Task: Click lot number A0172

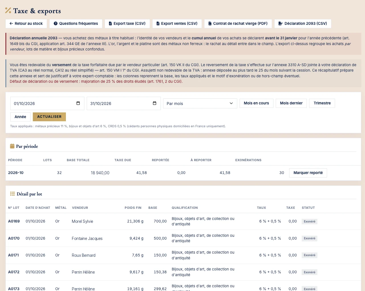Action: point(14,272)
